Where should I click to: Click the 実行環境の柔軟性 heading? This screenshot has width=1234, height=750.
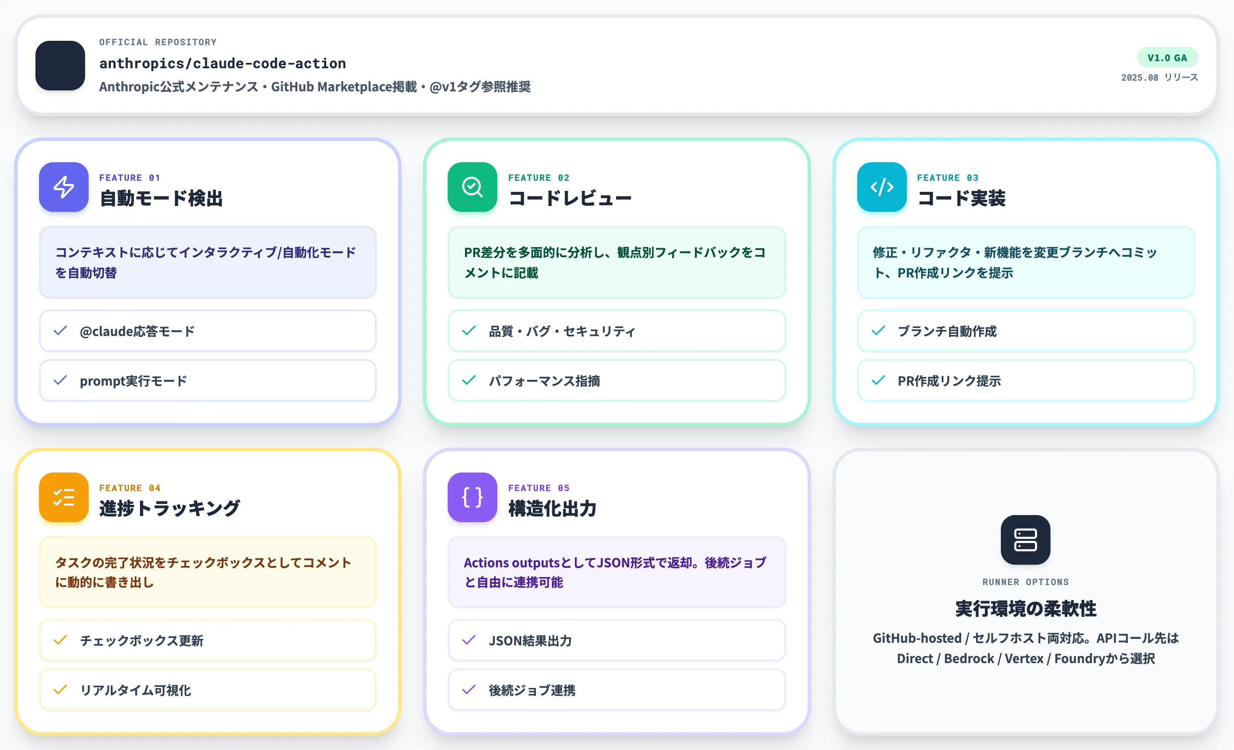[1026, 608]
